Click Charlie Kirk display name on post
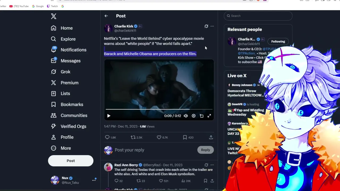340x191 pixels. tap(124, 26)
